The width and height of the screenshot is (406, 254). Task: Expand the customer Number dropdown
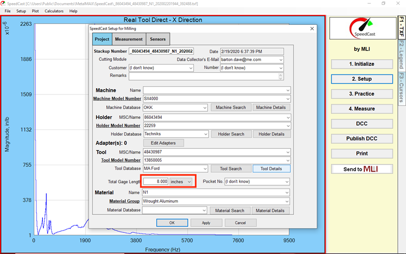(281, 68)
